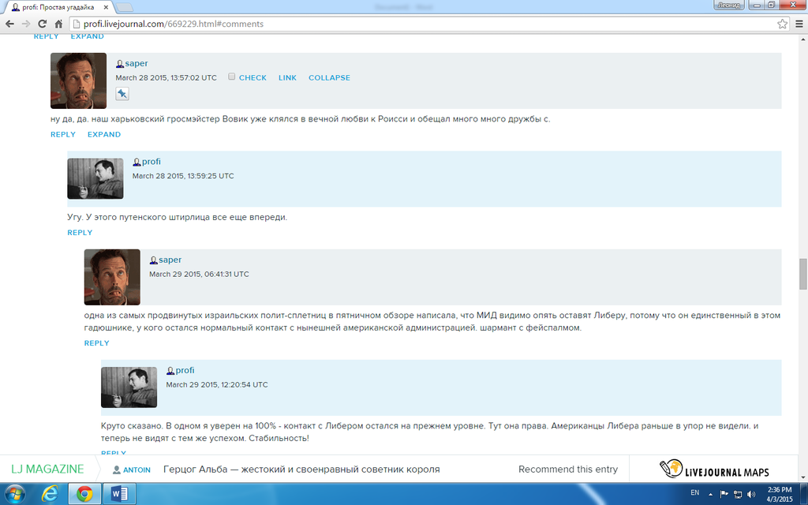Click timestamp March 29 2015, 12:20:54 UTC
Screen dimensions: 808x505
click(217, 385)
